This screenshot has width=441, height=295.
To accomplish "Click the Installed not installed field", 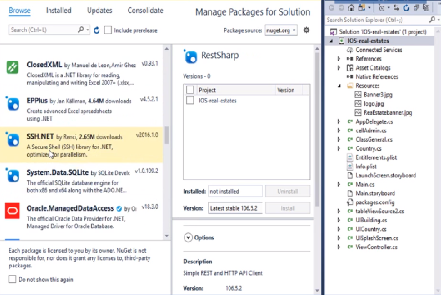I will [235, 191].
